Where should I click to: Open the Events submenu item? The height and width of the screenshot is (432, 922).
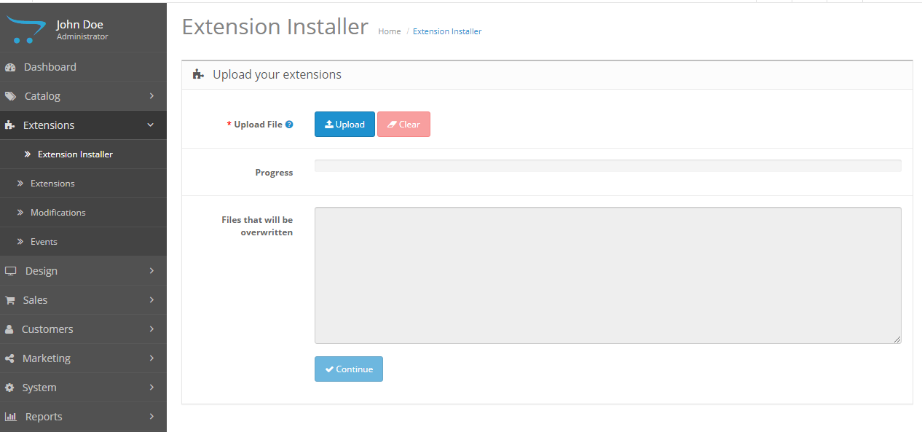[44, 242]
